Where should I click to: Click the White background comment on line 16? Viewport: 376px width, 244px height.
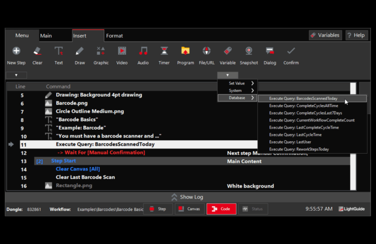[x=250, y=186]
